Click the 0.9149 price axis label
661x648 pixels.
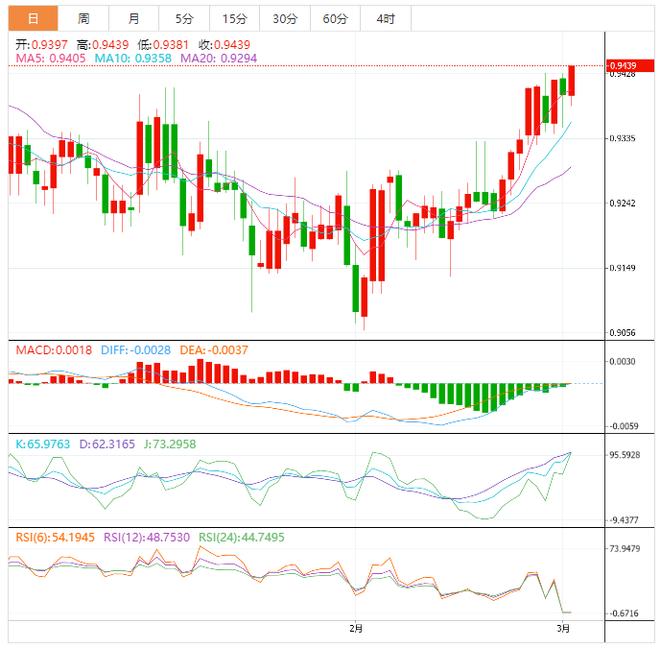[623, 268]
